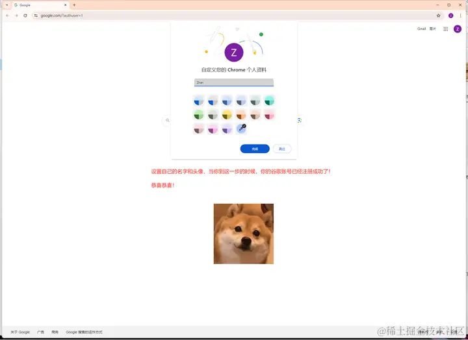Click the outlined 跳过 skip button
Image resolution: width=468 pixels, height=340 pixels.
282,149
